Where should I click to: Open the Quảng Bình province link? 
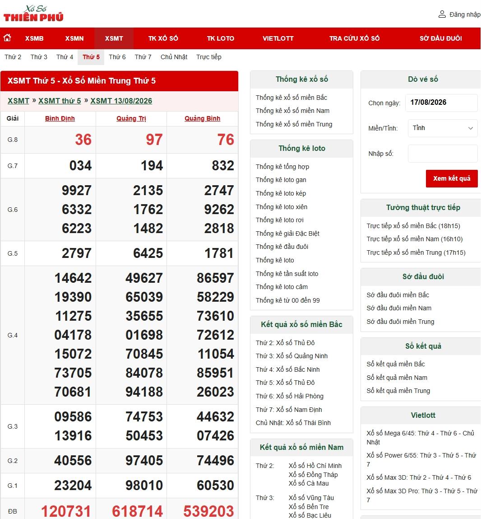coord(202,118)
